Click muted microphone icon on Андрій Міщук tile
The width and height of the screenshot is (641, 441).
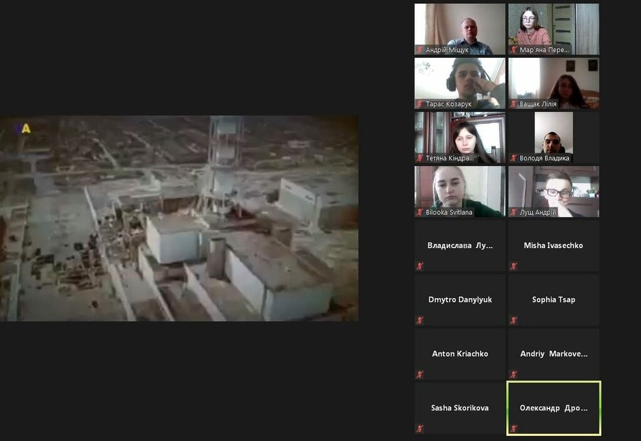420,50
